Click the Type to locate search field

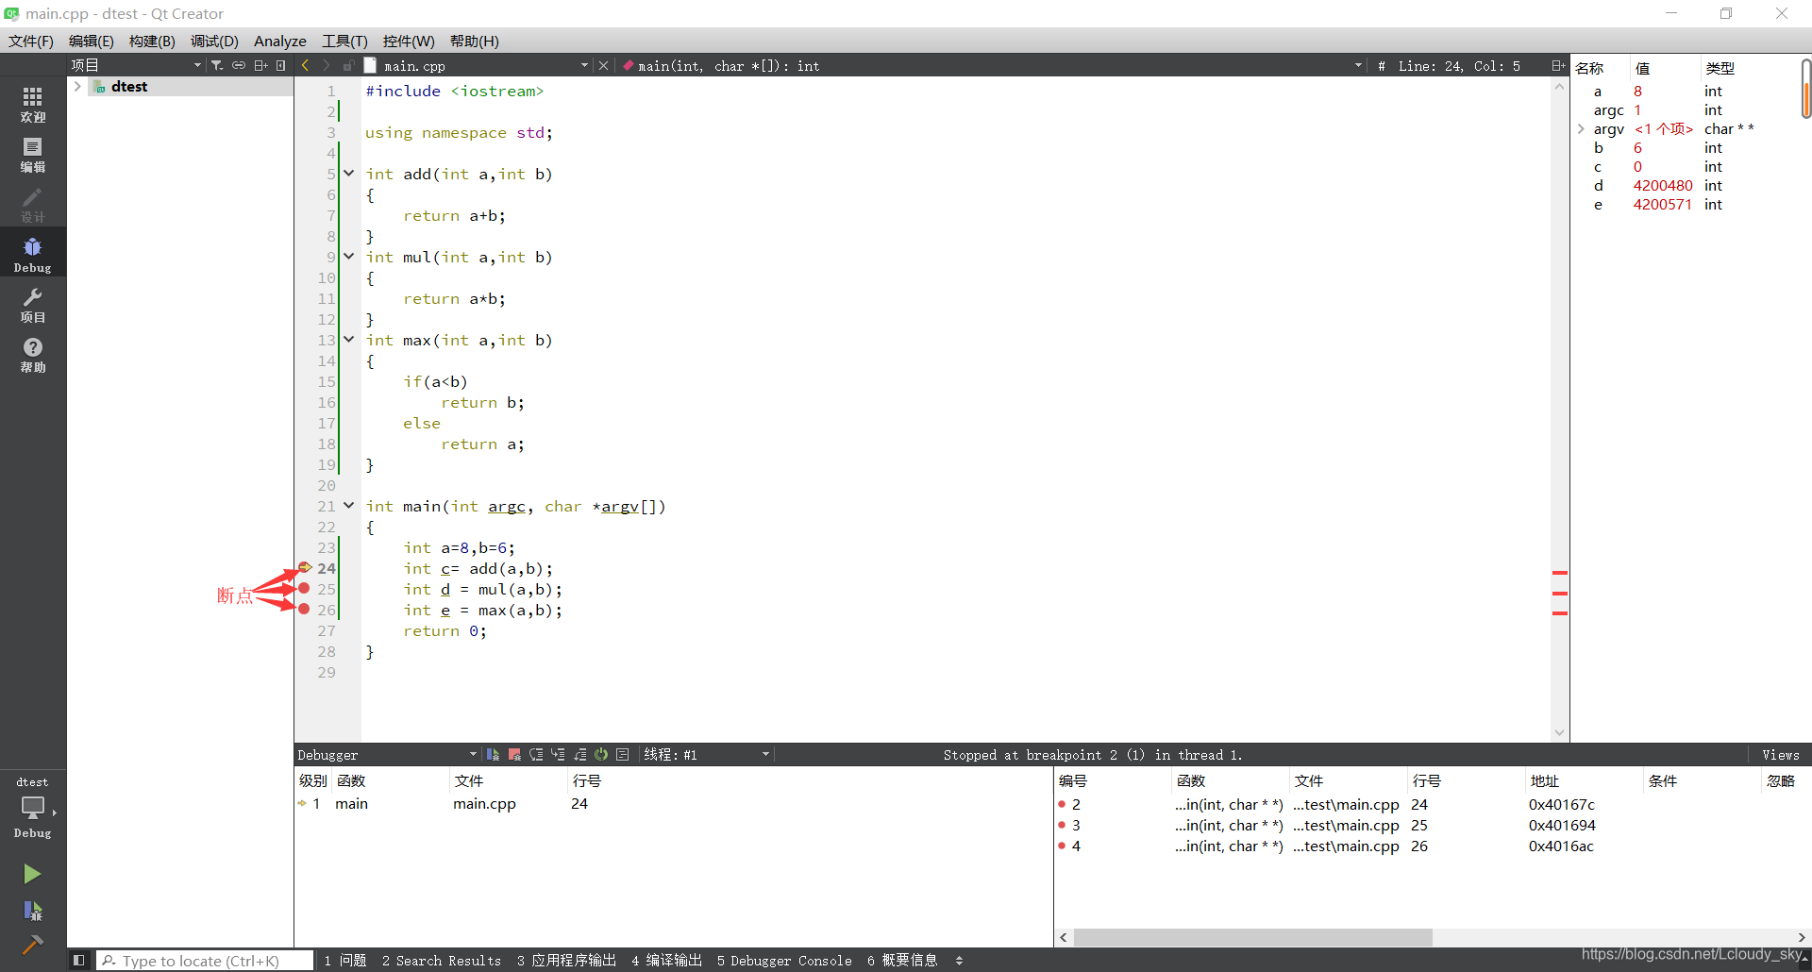coord(206,960)
